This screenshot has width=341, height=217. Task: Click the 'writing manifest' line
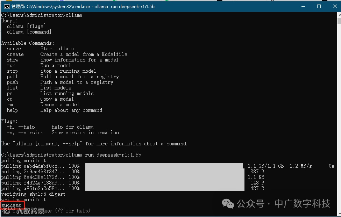24,200
